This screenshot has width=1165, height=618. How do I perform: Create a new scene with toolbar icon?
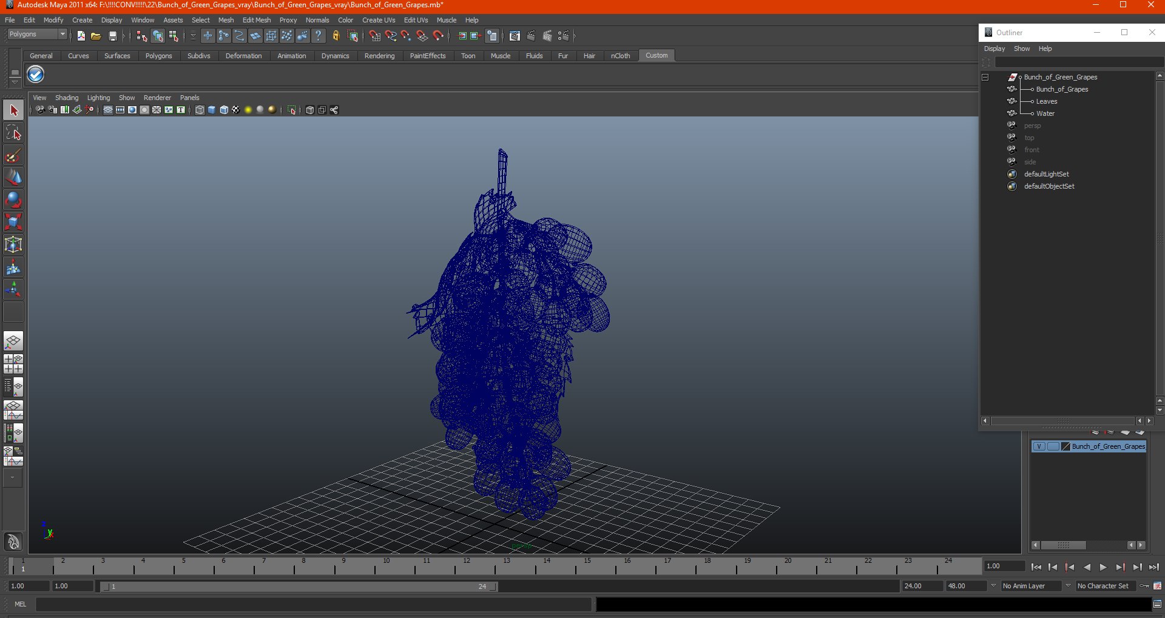tap(81, 36)
